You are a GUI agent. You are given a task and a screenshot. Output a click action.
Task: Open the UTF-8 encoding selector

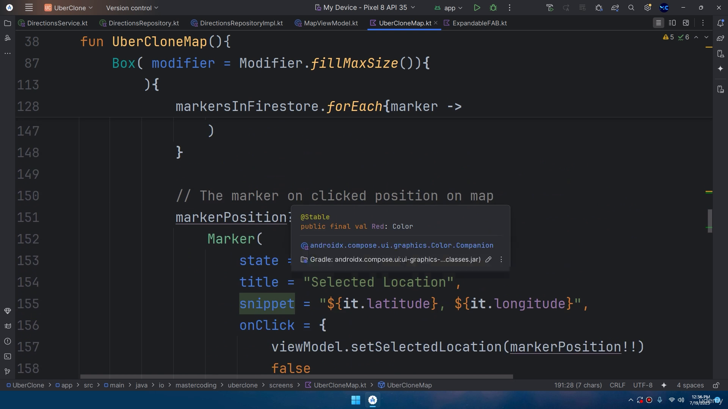click(x=643, y=385)
